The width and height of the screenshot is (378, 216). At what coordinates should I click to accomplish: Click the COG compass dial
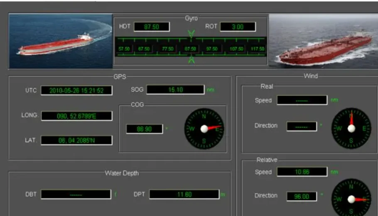pos(204,129)
